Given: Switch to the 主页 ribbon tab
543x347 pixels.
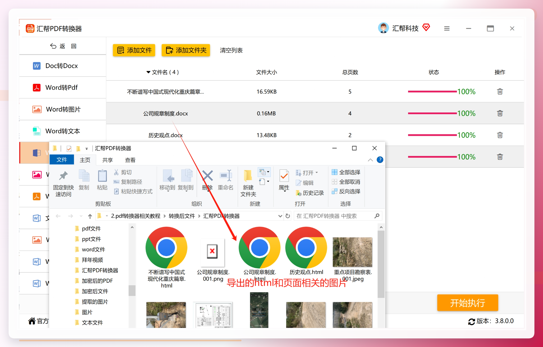Looking at the screenshot, I should click(85, 160).
